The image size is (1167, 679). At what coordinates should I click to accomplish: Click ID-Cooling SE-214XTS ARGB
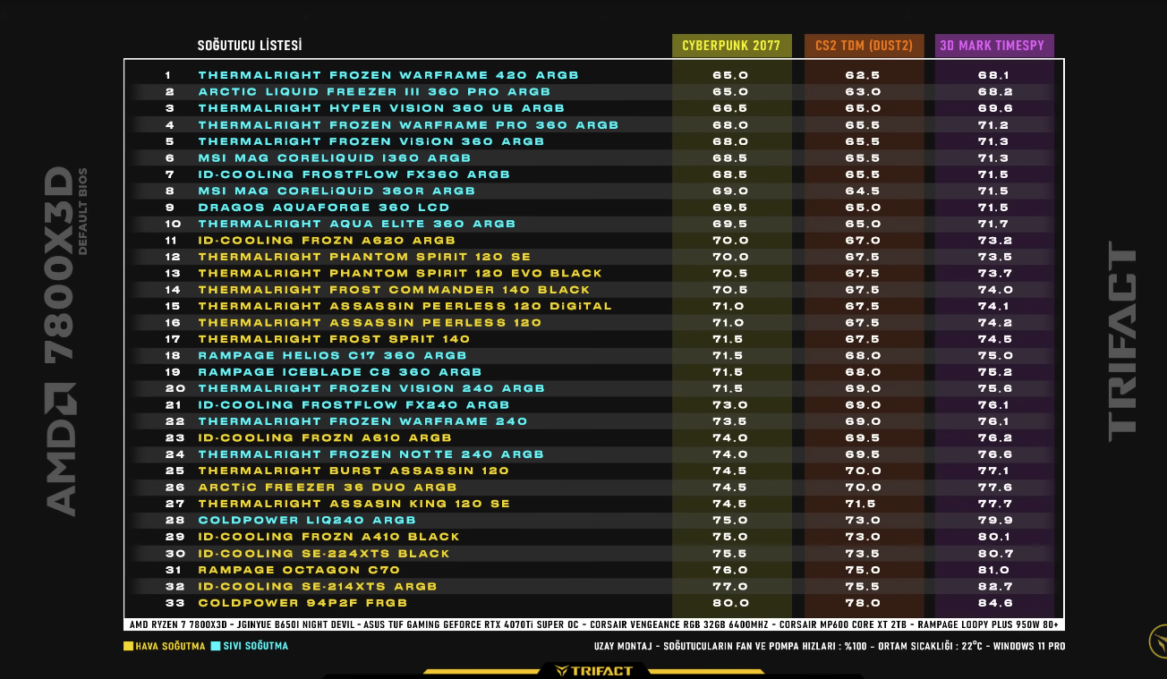click(x=318, y=587)
